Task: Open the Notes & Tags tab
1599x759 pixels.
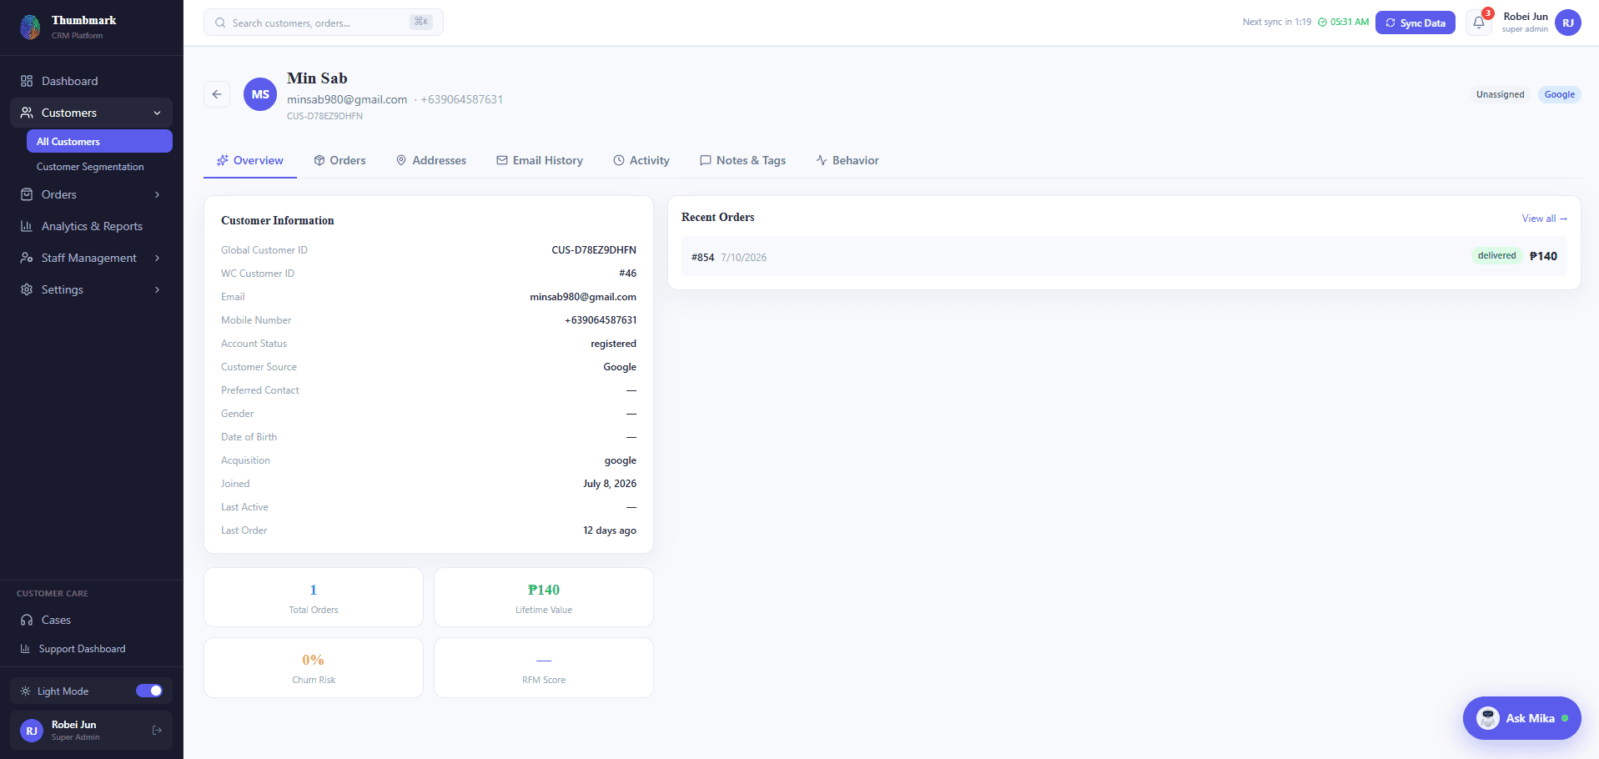Action: (x=743, y=160)
